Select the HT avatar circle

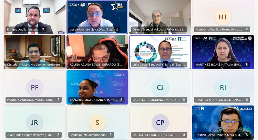pos(223,17)
